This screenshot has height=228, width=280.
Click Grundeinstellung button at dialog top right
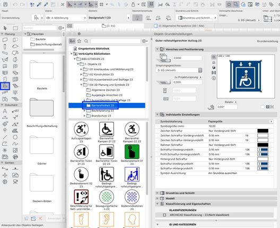click(267, 41)
